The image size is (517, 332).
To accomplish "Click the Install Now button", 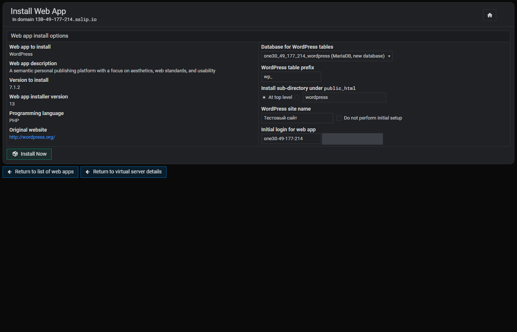I will click(x=29, y=154).
